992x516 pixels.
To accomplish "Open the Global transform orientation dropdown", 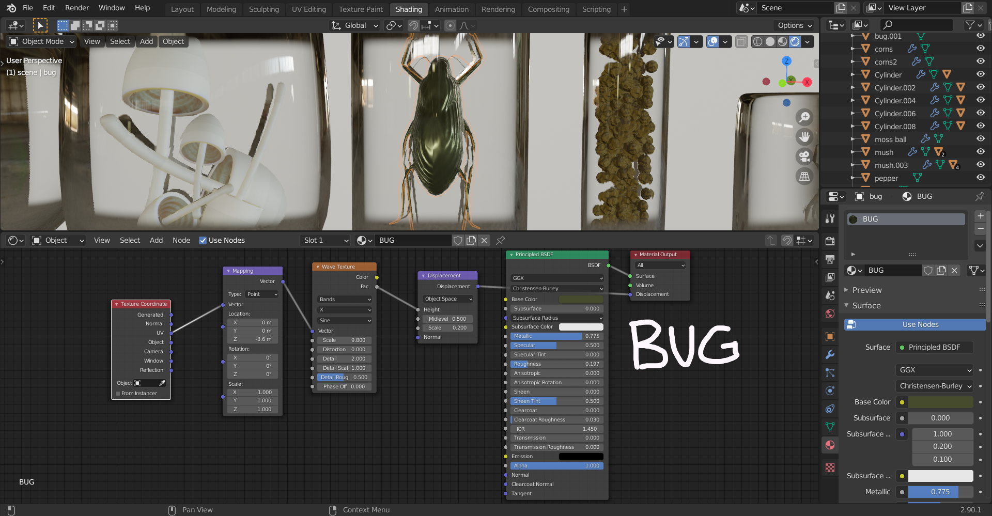I will click(355, 25).
